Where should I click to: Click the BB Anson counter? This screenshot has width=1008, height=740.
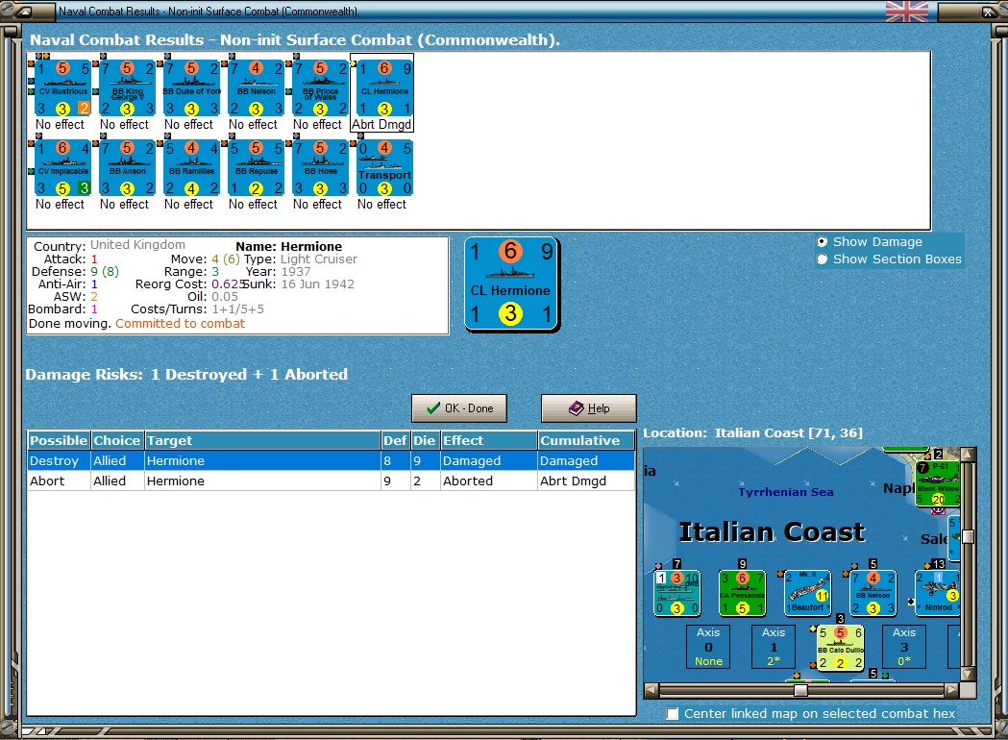[127, 168]
